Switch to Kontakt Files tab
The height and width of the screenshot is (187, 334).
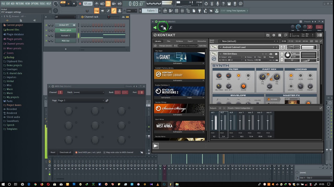click(169, 41)
